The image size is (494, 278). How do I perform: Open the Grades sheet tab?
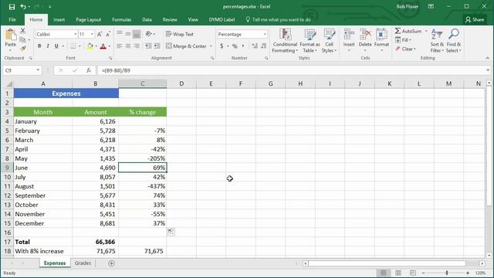tap(83, 263)
